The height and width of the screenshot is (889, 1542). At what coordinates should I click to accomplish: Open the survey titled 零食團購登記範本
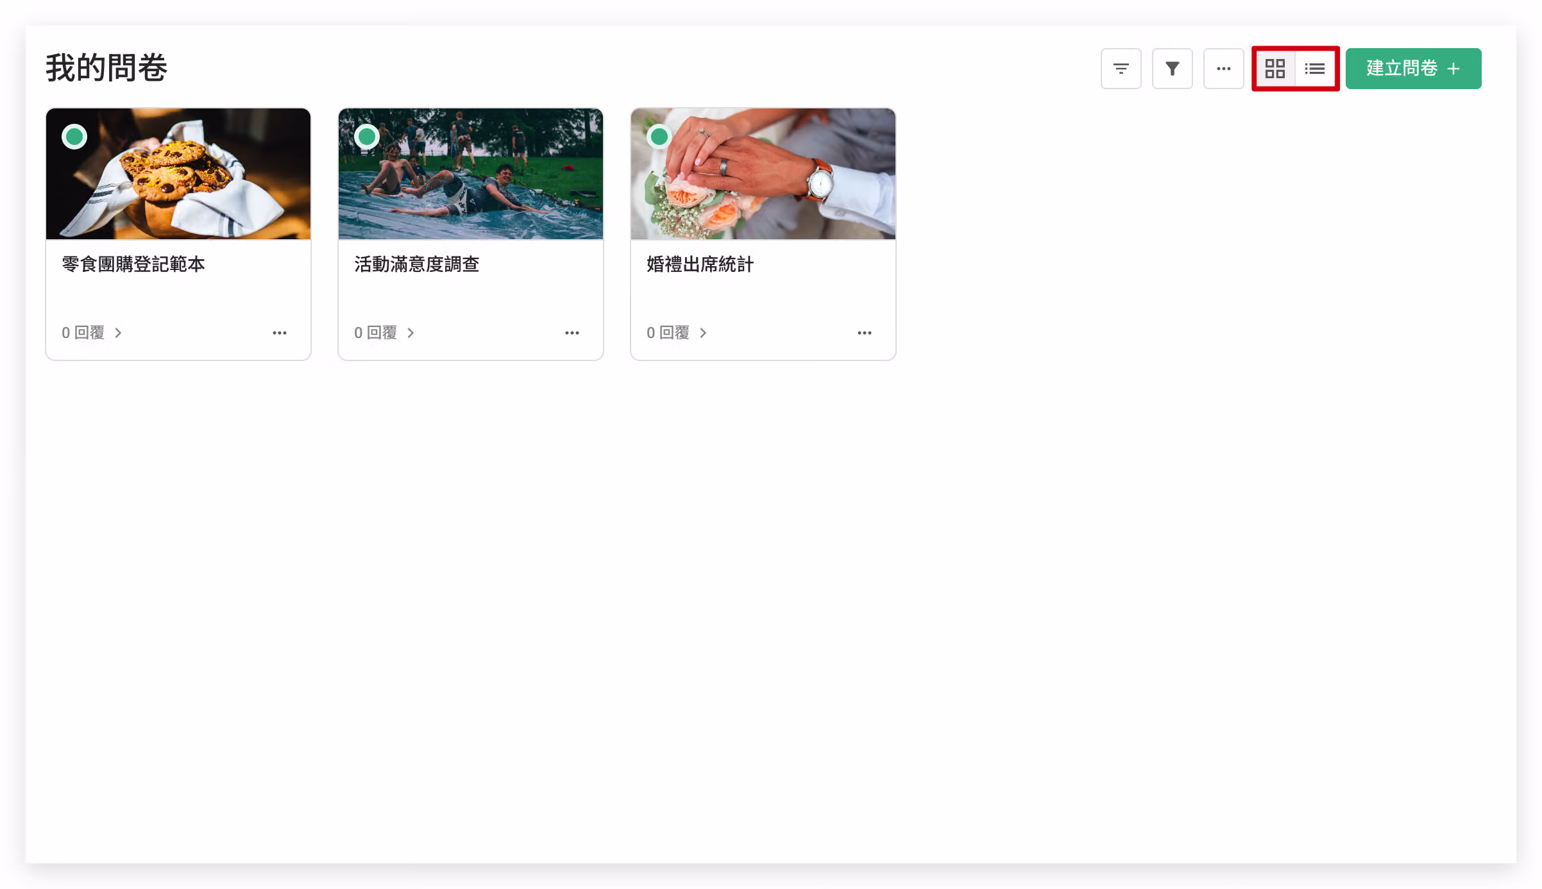click(x=133, y=264)
